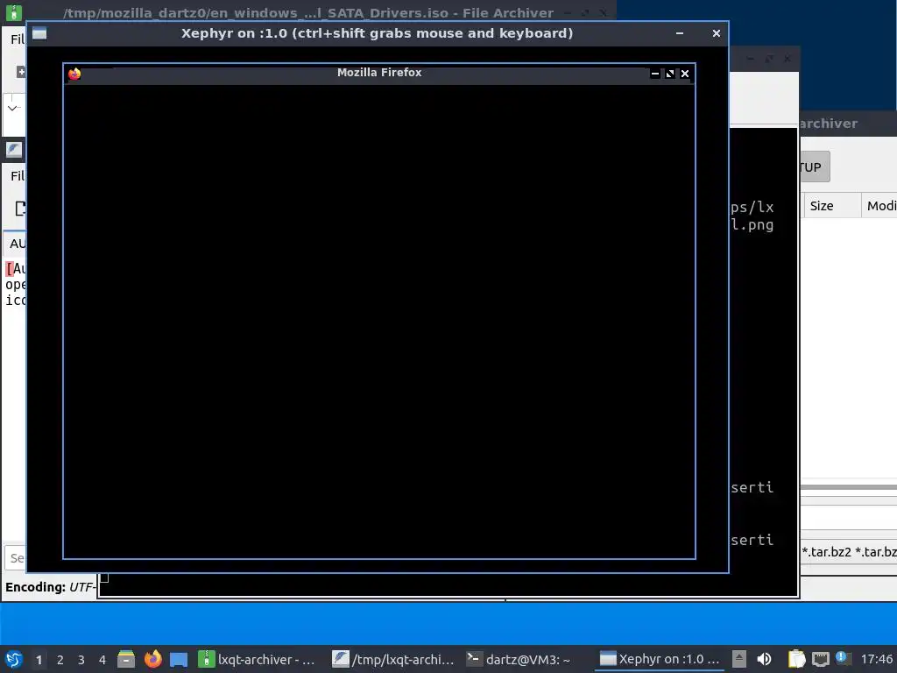Image resolution: width=897 pixels, height=673 pixels.
Task: Select the AU document tab in the text editor
Action: pyautogui.click(x=16, y=244)
